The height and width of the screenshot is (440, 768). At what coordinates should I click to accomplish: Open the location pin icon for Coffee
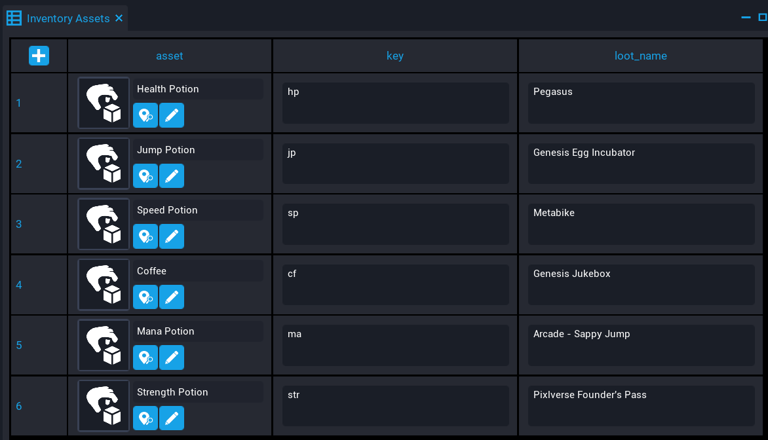pyautogui.click(x=145, y=297)
